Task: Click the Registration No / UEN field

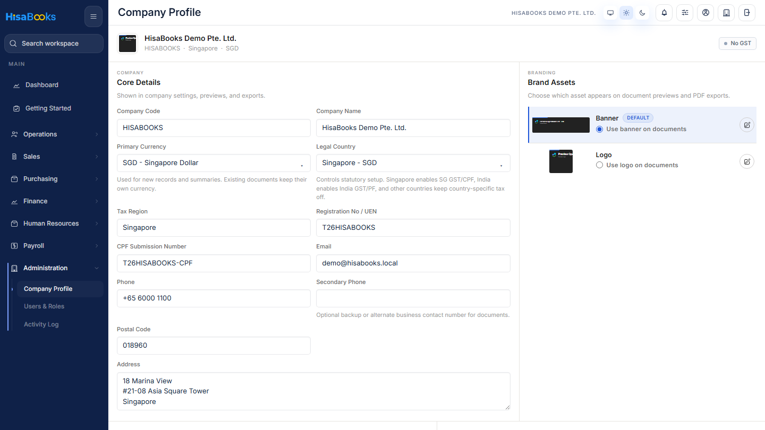Action: coord(413,228)
